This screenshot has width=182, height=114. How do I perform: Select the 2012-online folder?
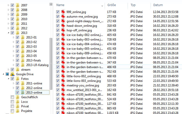[x=34, y=88]
